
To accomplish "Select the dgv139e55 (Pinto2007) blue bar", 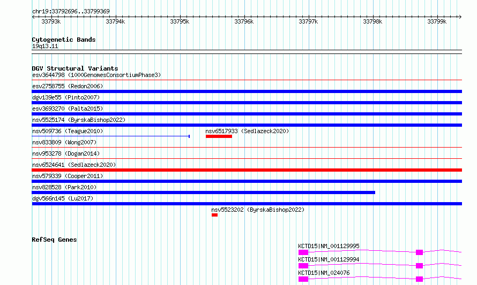I will [x=247, y=103].
